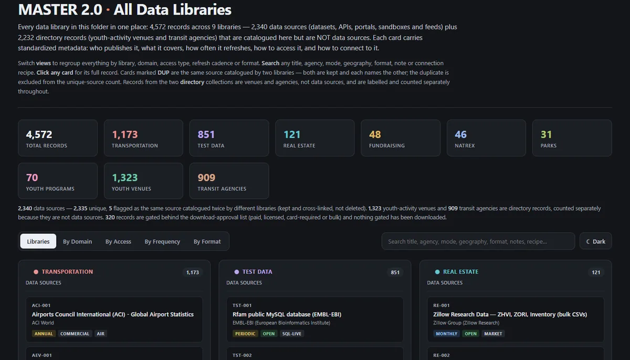Click the PERIODIC tag on TST-001 card

[x=246, y=333]
